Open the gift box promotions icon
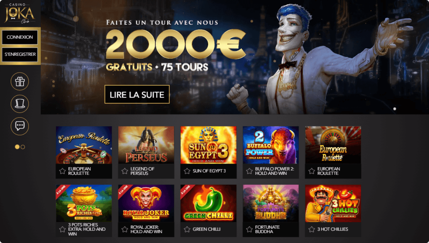 (20, 81)
